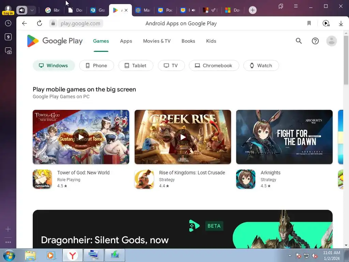The image size is (349, 262).
Task: Click the sidebar plus icon
Action: tap(8, 229)
